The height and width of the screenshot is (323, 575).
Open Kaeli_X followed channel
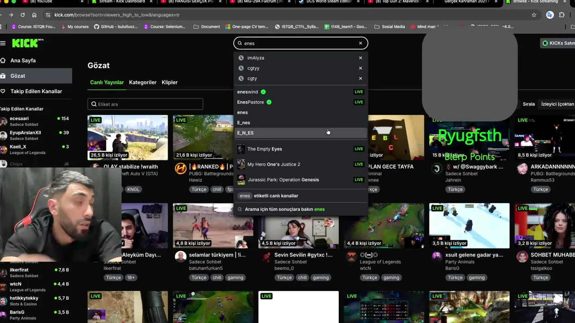(35, 149)
